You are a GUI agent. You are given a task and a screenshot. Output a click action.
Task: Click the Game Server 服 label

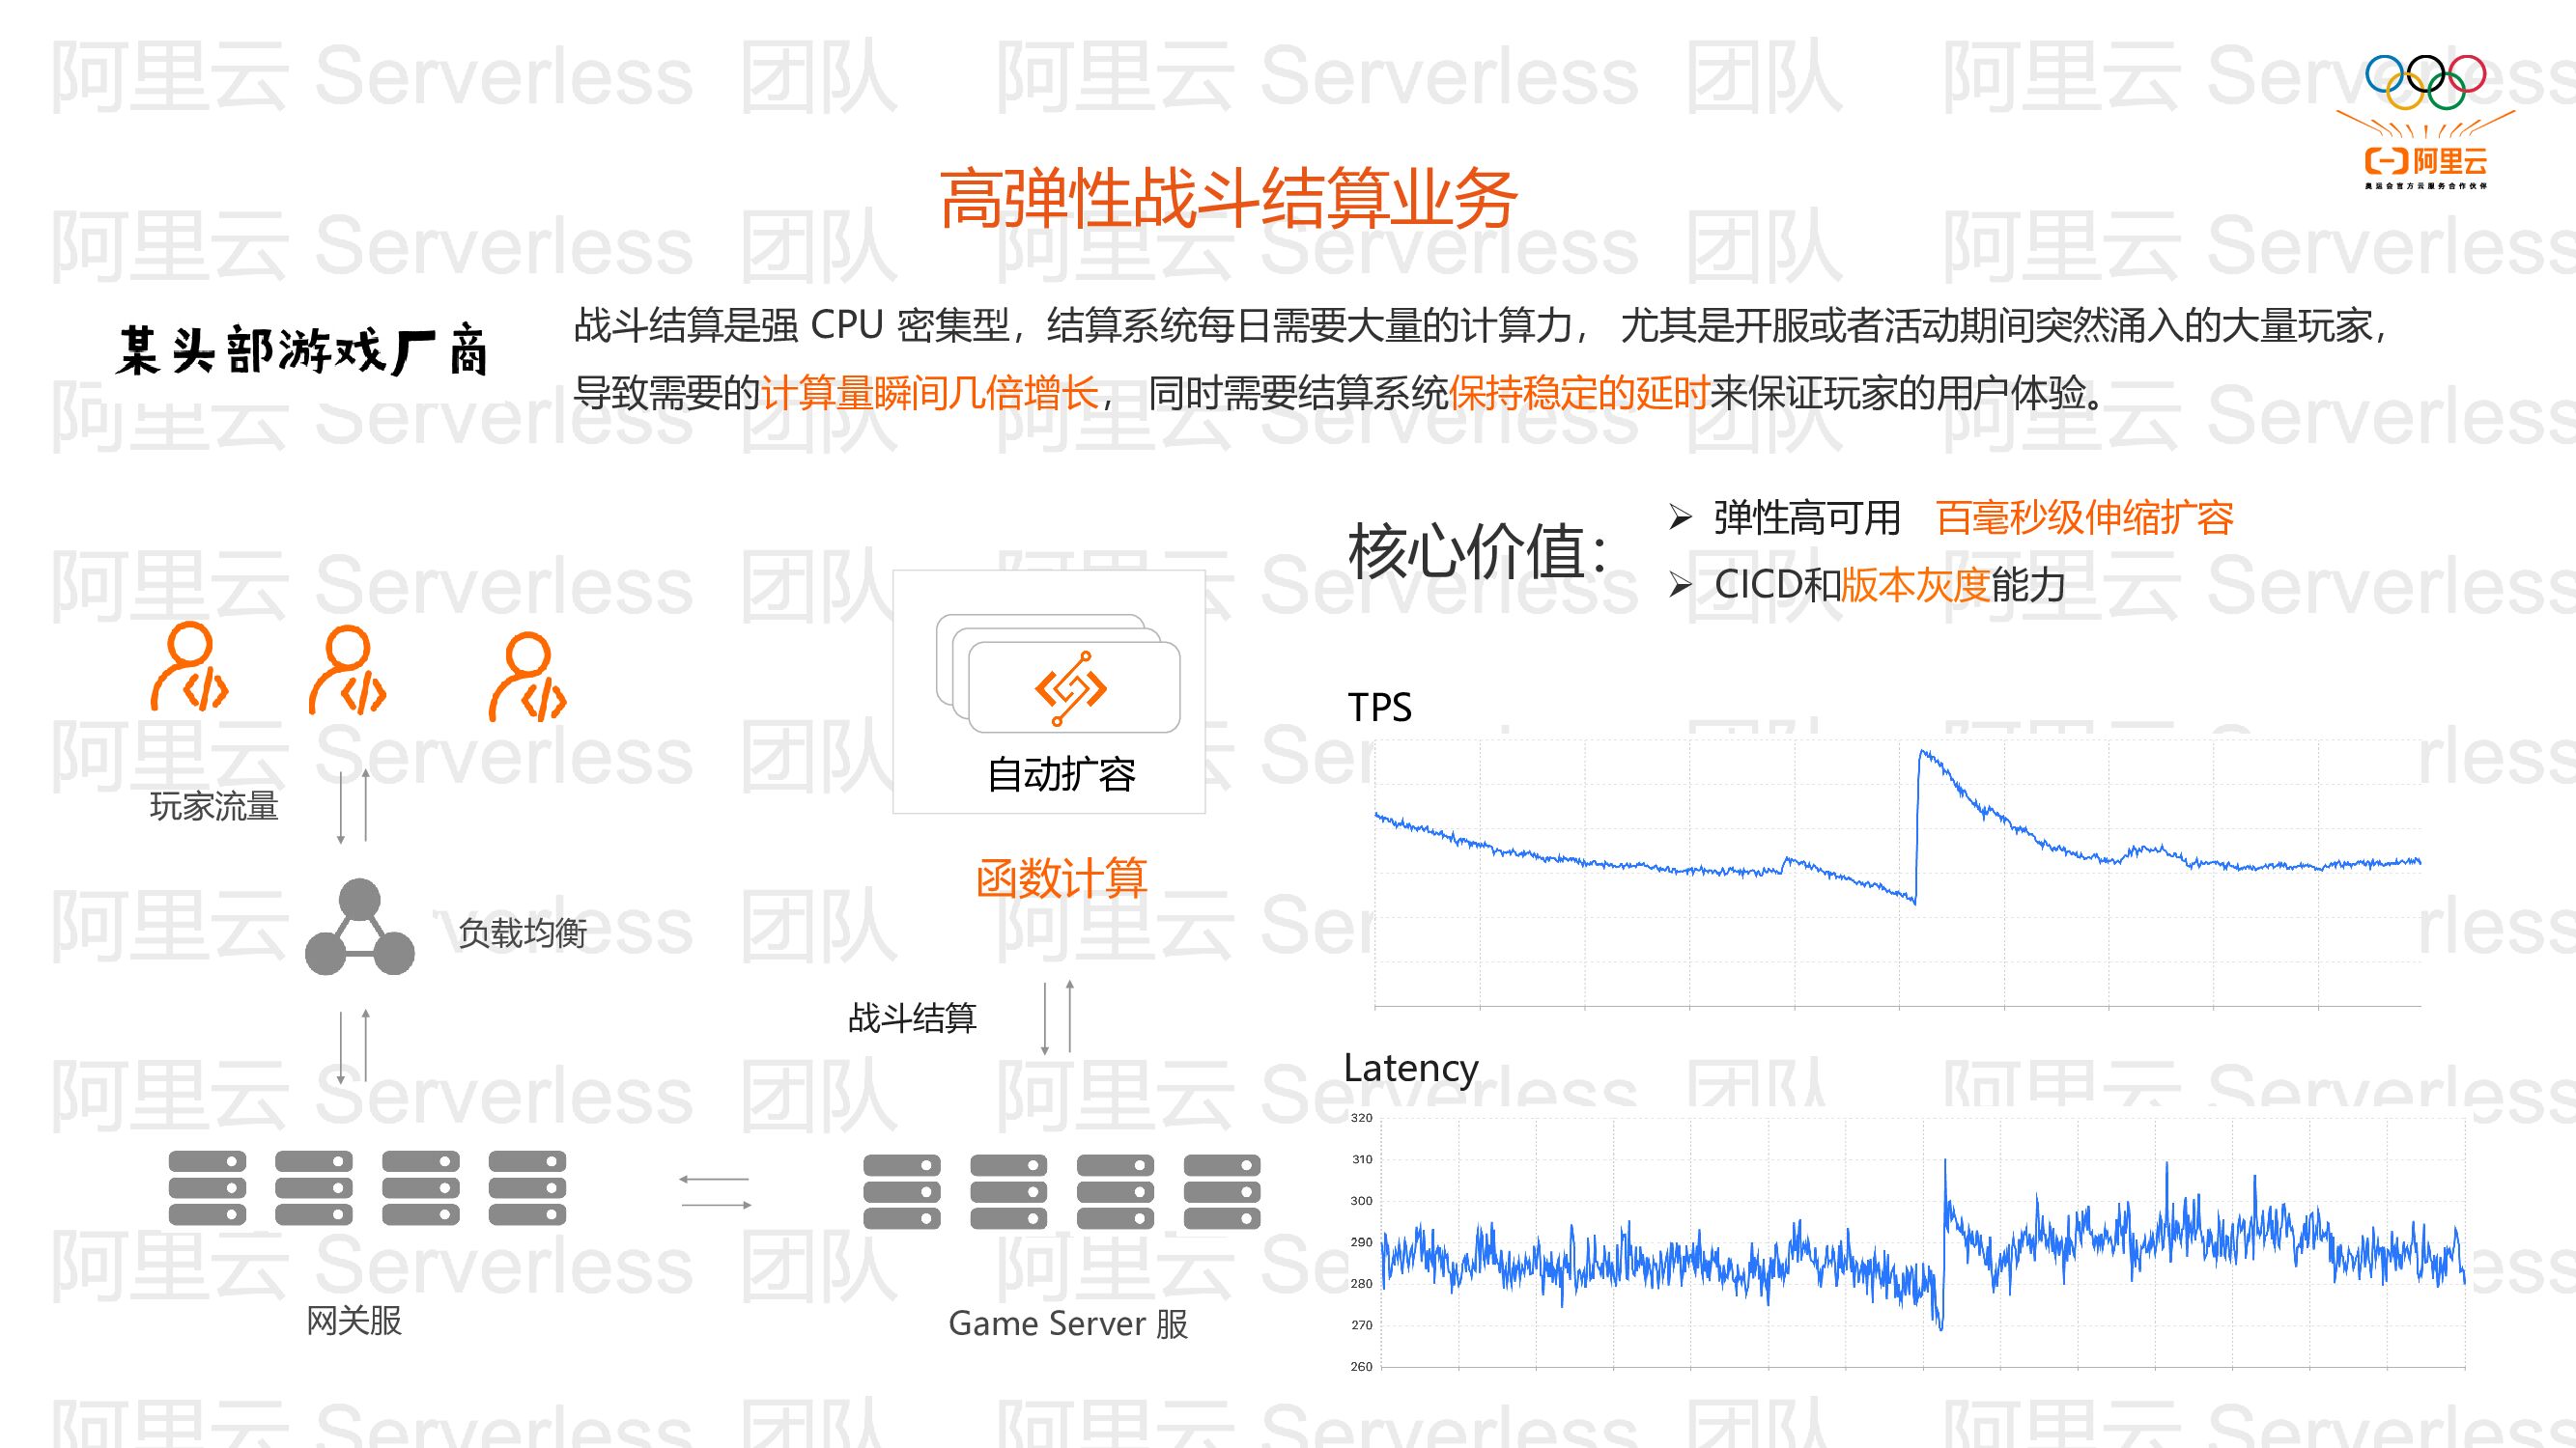click(x=1068, y=1324)
